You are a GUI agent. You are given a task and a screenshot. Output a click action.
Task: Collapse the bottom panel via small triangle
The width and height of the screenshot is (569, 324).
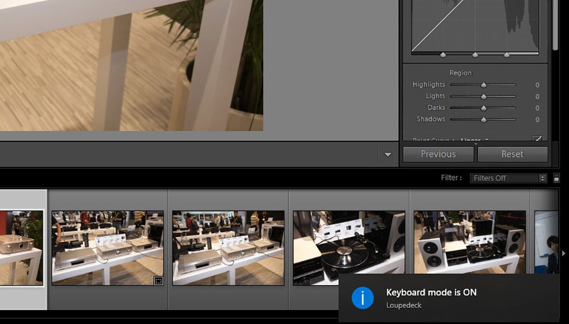pos(476,143)
